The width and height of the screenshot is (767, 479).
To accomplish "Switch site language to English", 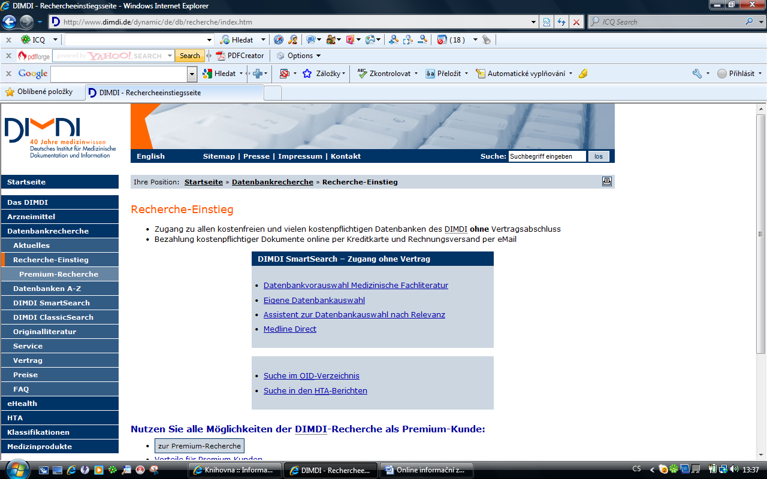I will pos(150,156).
